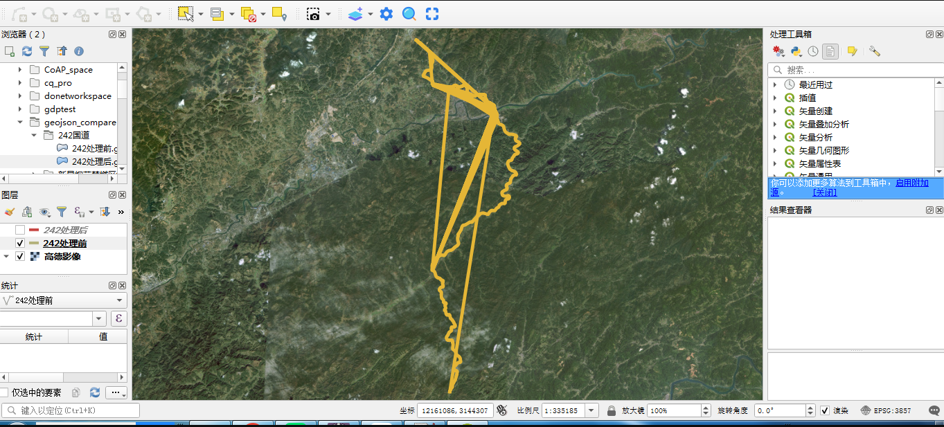Refresh the statistics panel
The height and width of the screenshot is (427, 944).
[x=95, y=392]
